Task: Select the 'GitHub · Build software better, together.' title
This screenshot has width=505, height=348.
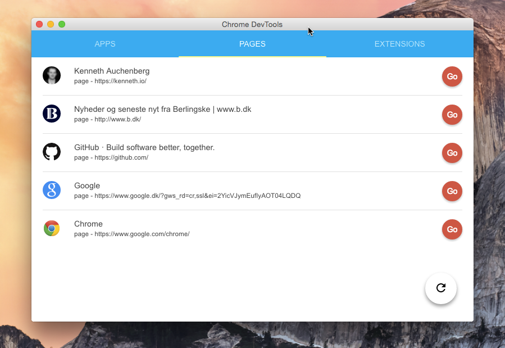Action: [144, 148]
